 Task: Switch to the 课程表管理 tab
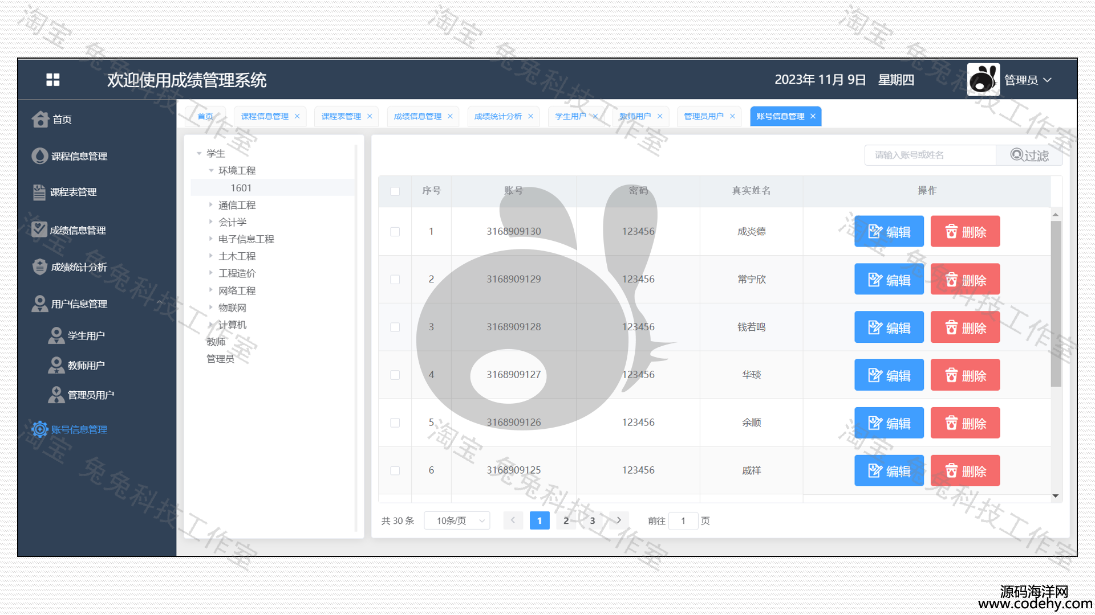click(341, 116)
